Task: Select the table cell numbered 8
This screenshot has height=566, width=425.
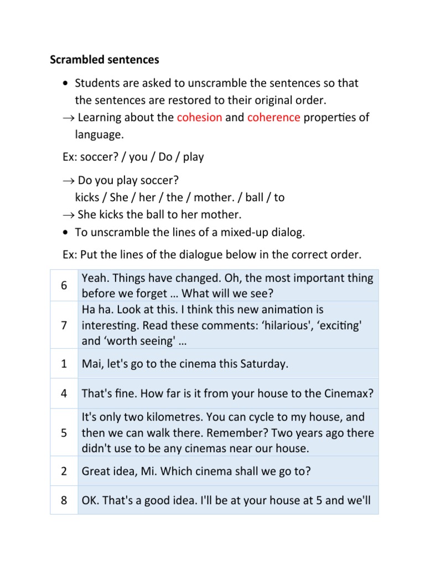Action: tap(64, 501)
